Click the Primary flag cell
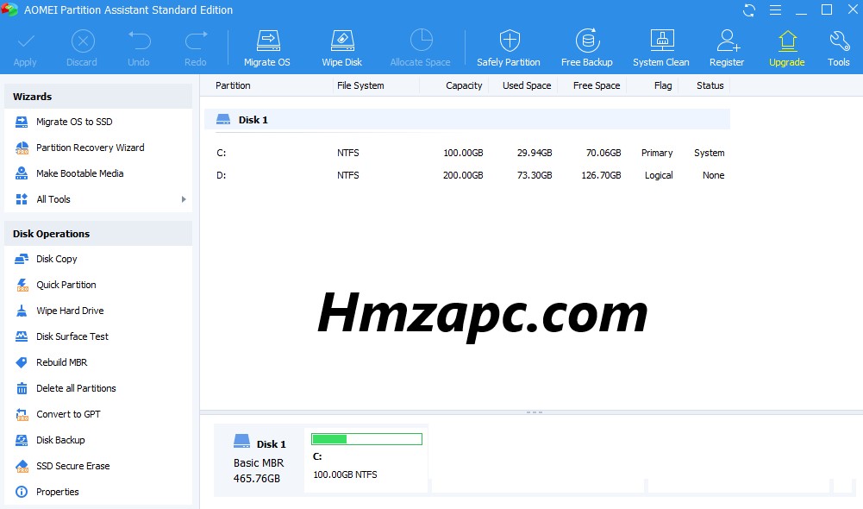This screenshot has height=509, width=863. [657, 153]
